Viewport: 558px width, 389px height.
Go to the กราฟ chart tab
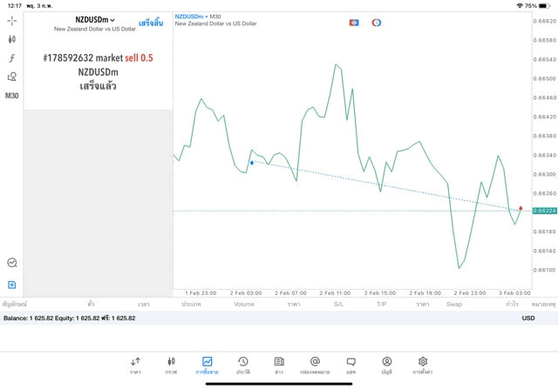point(171,366)
